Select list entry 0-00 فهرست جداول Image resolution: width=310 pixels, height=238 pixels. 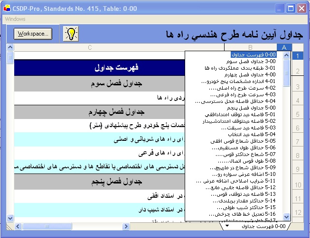(254, 55)
